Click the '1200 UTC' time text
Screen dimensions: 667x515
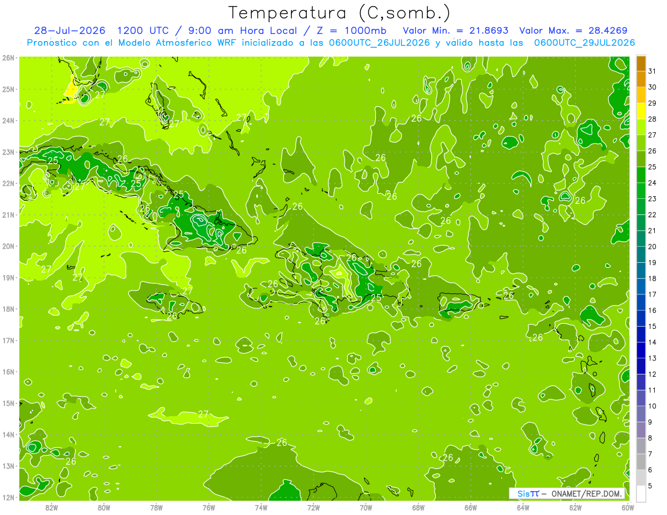click(142, 31)
